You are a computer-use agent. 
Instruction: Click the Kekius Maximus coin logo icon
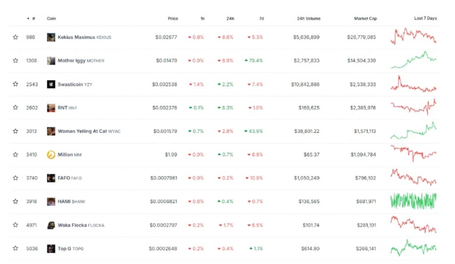[x=51, y=37]
